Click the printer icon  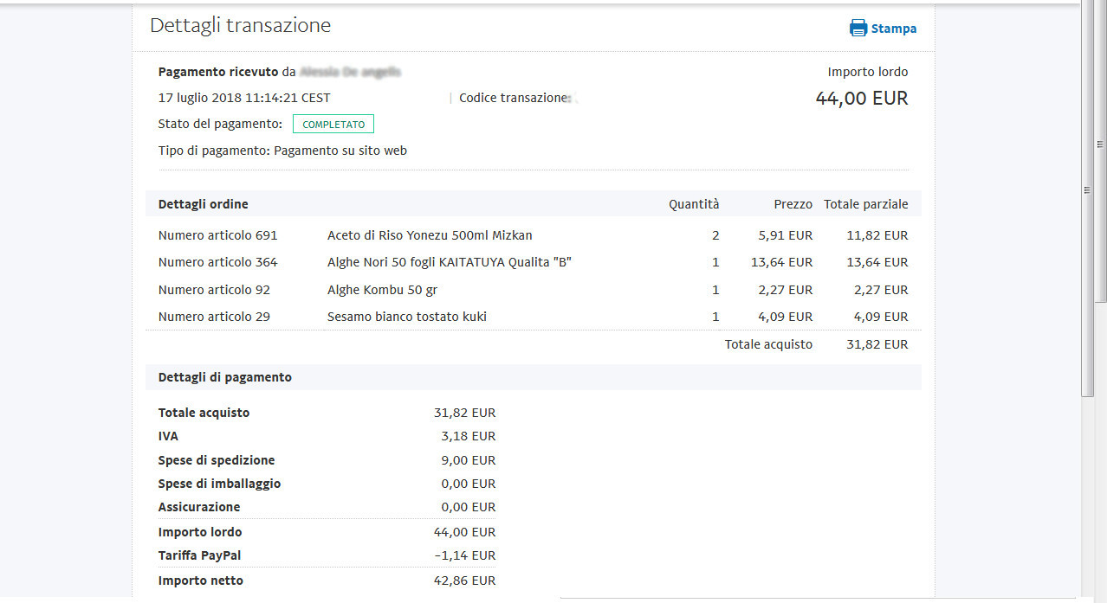858,29
